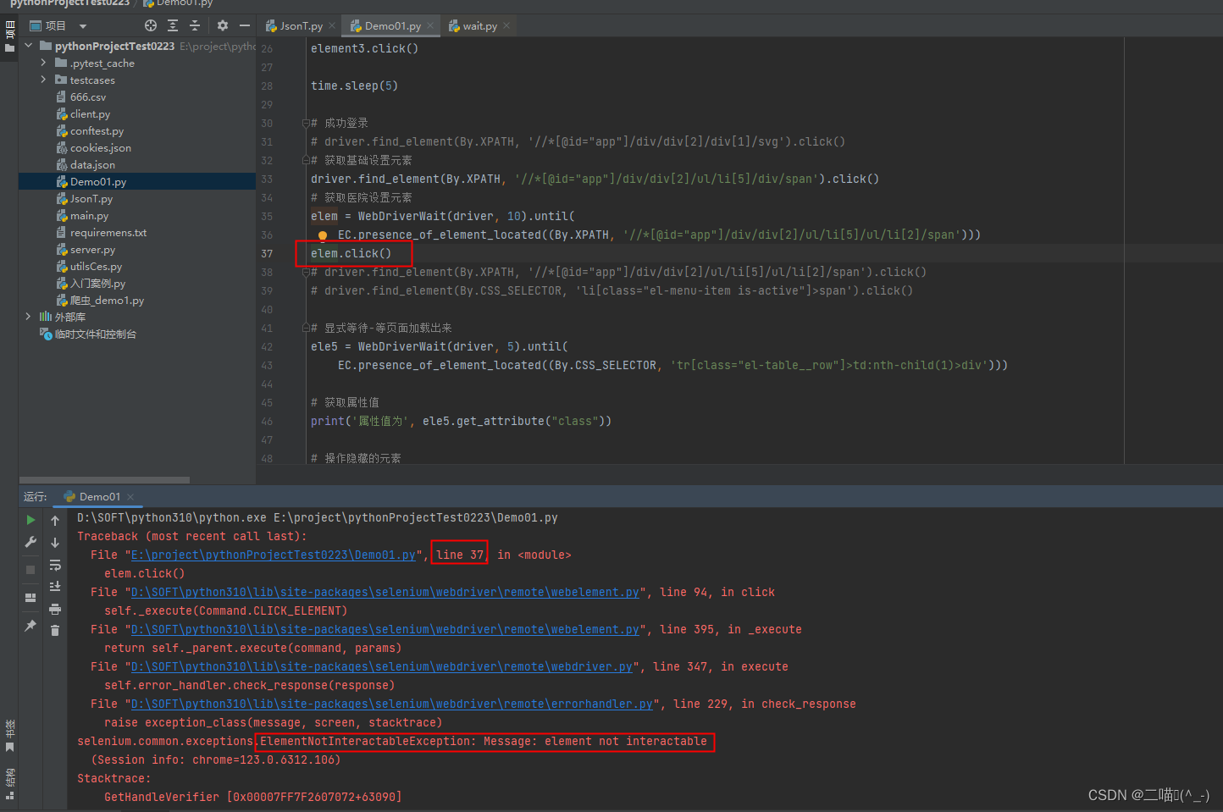
Task: Jump to next stack trace entry
Action: 55,542
